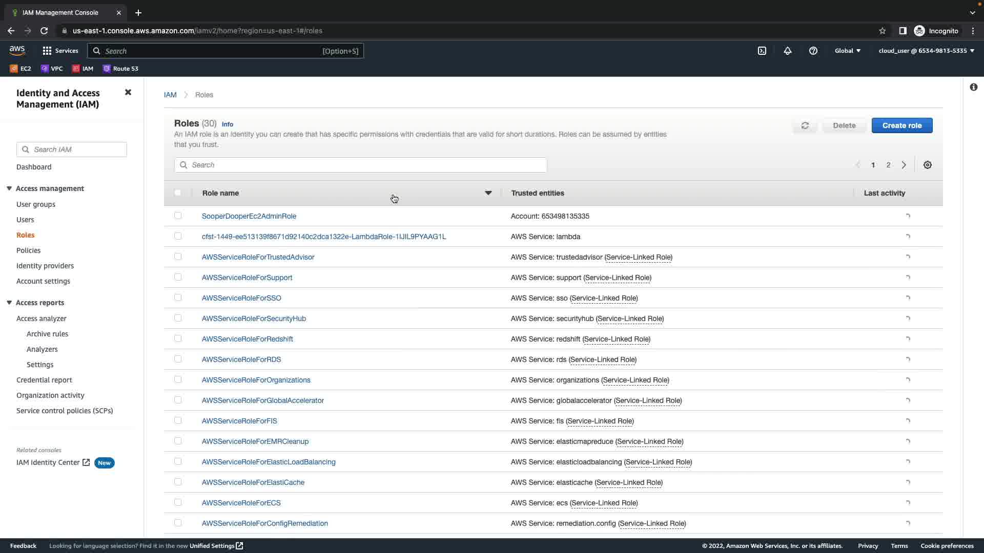Click the EC2 shortcut in favorites bar
The height and width of the screenshot is (553, 984).
pyautogui.click(x=20, y=69)
